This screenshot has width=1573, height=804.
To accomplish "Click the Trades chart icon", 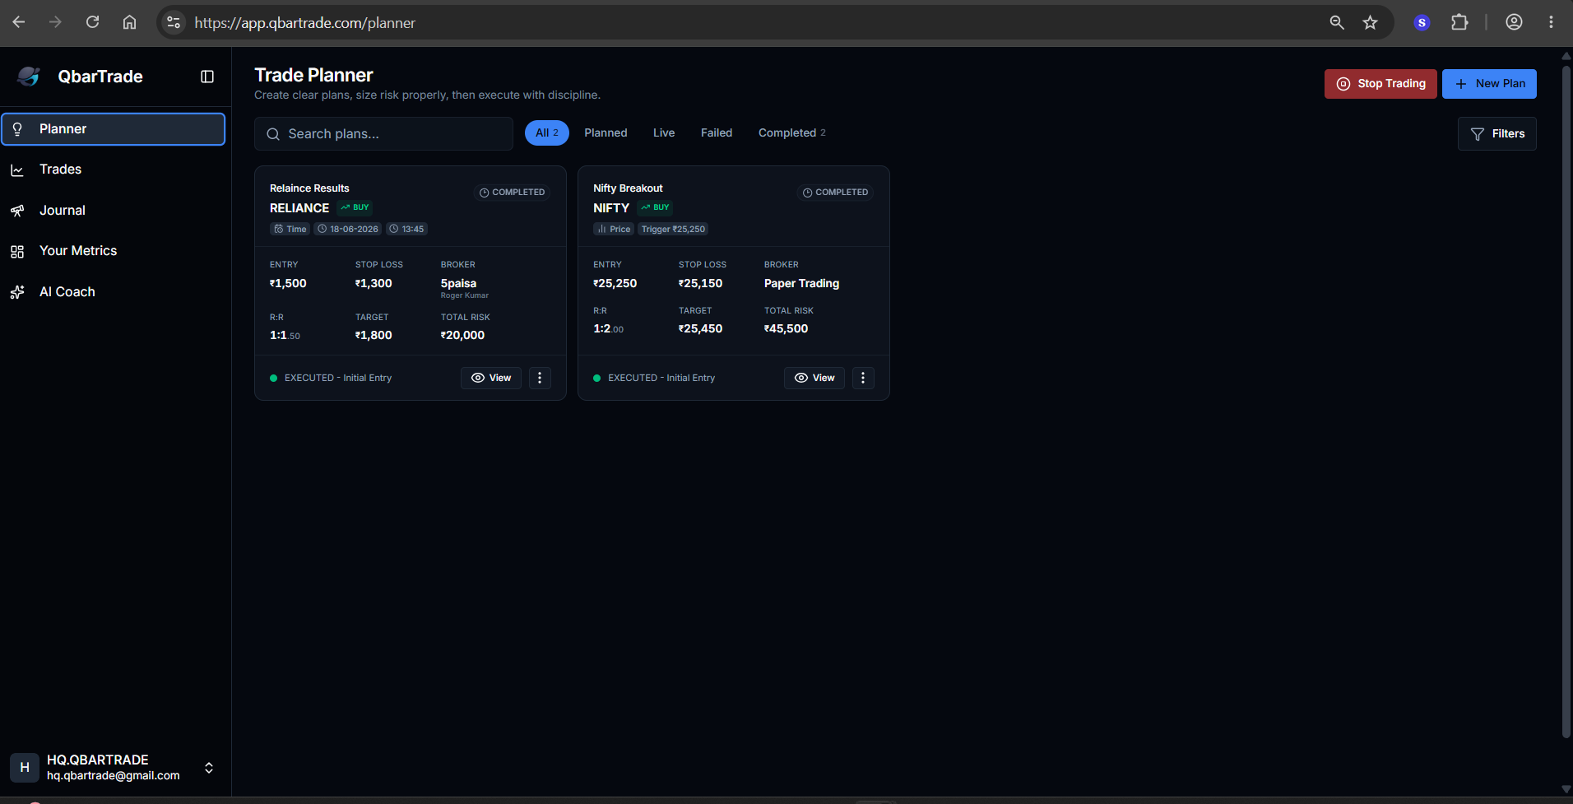I will 17,170.
